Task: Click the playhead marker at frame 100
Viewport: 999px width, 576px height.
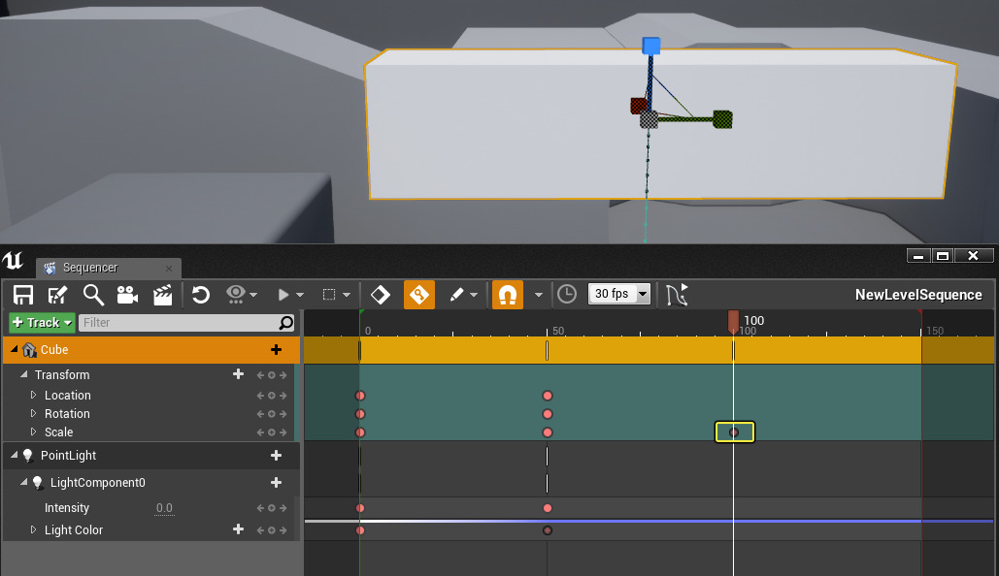Action: [733, 321]
